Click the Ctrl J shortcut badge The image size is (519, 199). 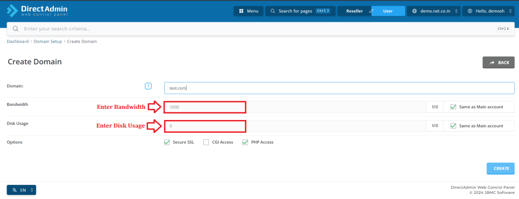pyautogui.click(x=323, y=11)
